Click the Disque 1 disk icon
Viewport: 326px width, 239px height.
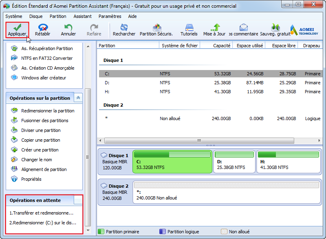[x=104, y=155]
